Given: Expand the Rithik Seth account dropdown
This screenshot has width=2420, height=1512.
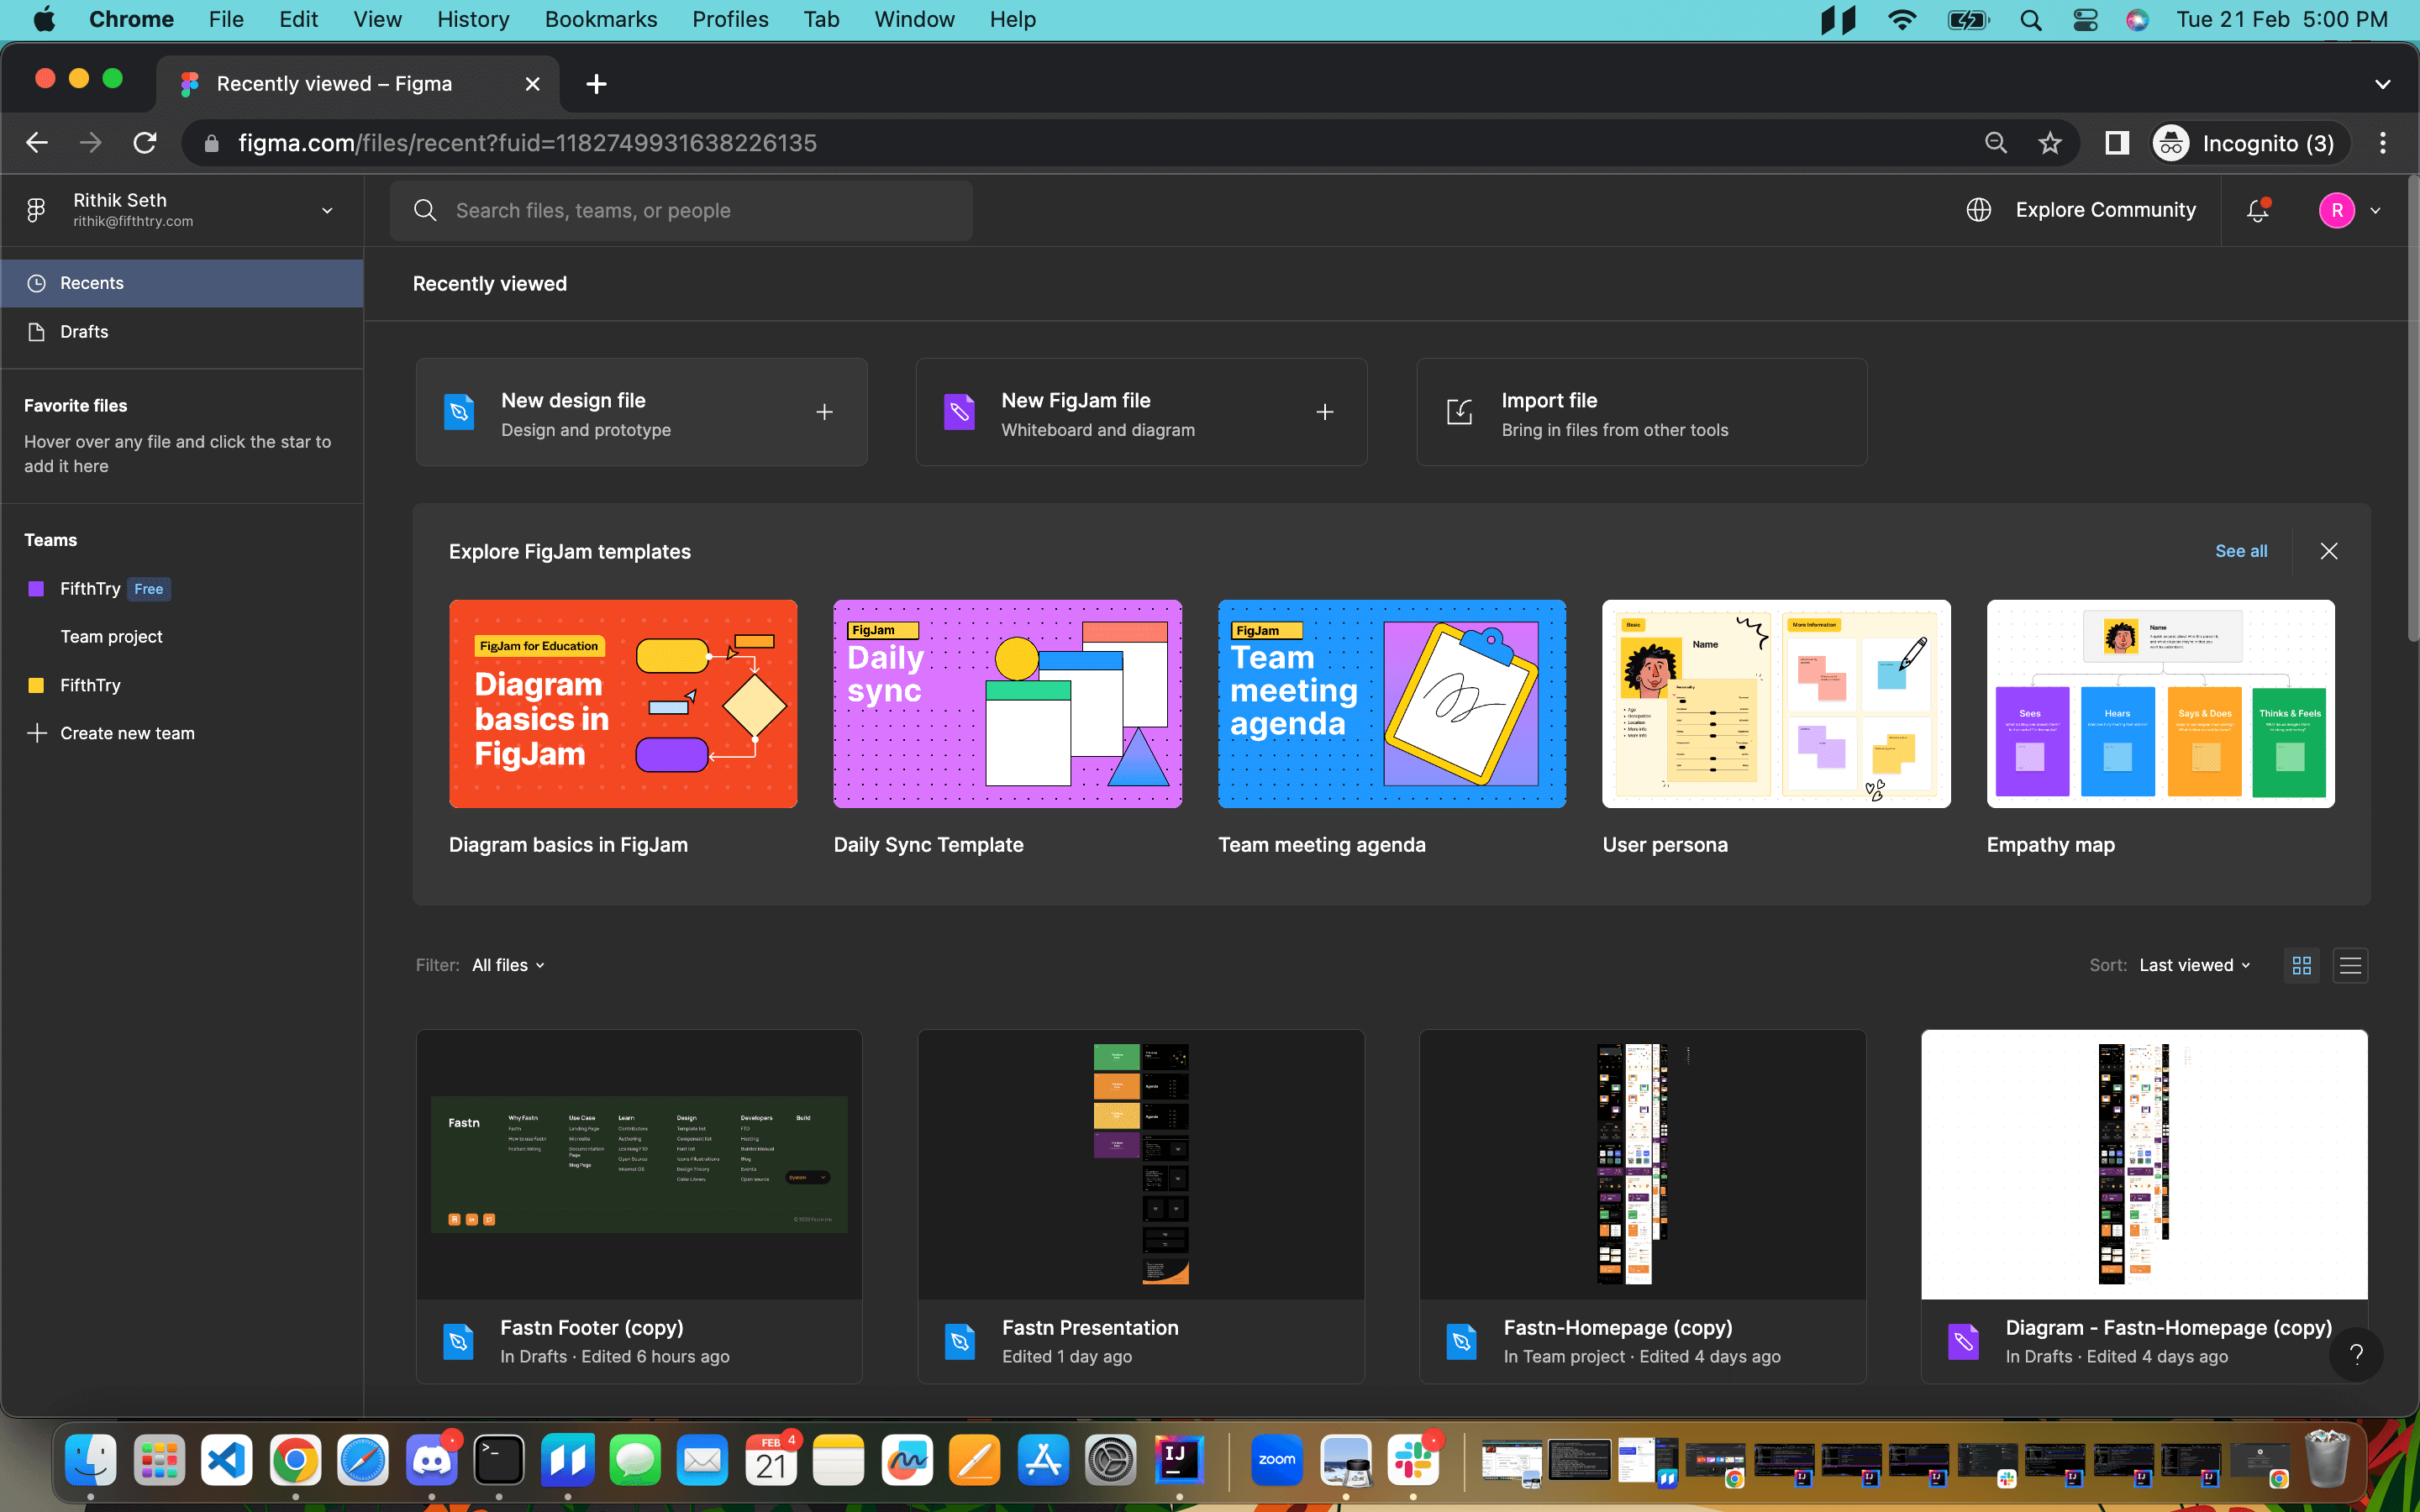Looking at the screenshot, I should [x=327, y=211].
